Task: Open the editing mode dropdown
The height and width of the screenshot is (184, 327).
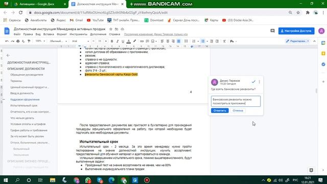Action: (297, 41)
